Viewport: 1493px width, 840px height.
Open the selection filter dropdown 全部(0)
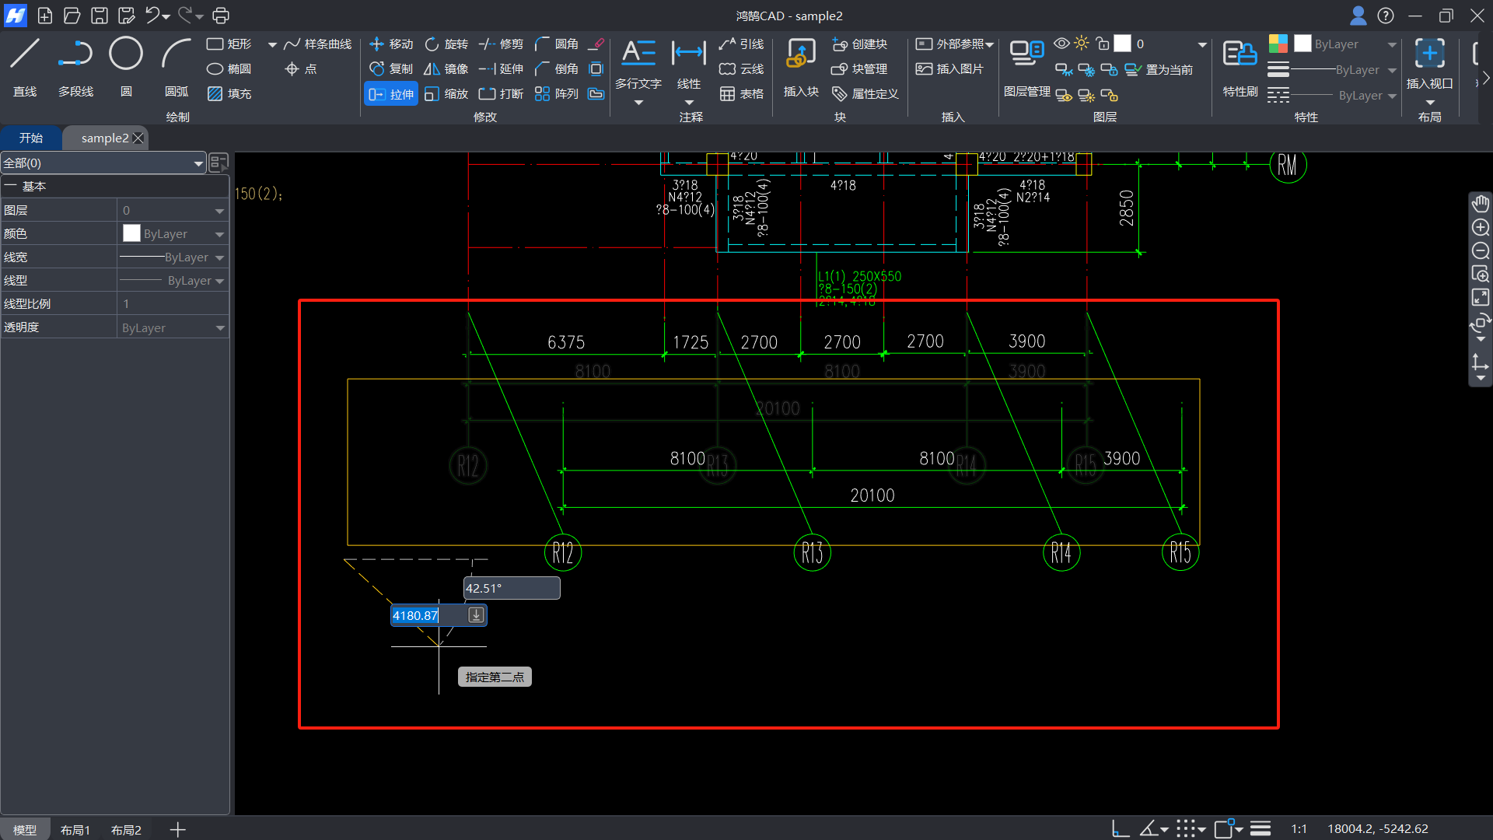[x=198, y=163]
